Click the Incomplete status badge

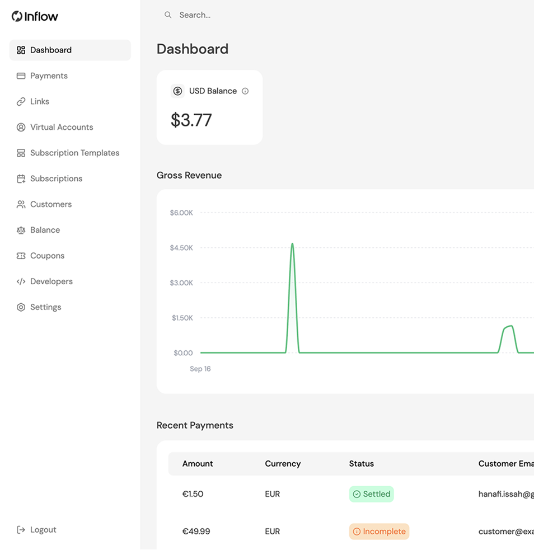pyautogui.click(x=380, y=532)
